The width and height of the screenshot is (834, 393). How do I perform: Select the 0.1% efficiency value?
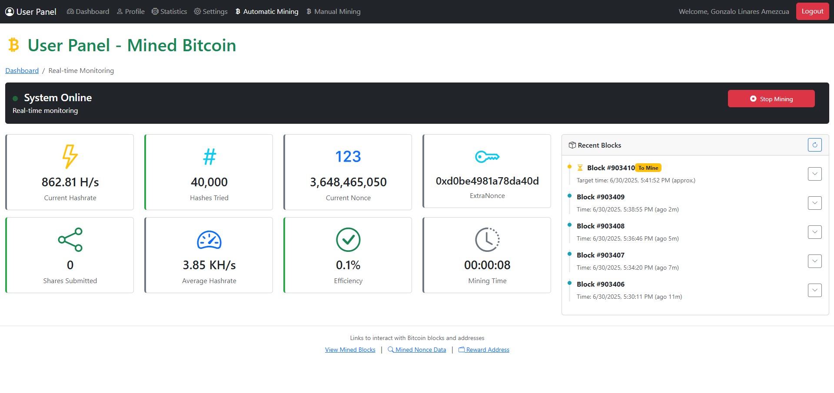pos(348,265)
